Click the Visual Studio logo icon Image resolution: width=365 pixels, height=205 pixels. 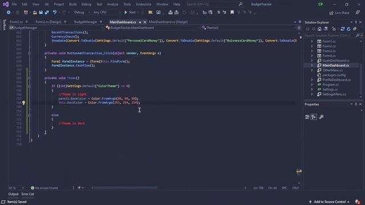point(6,4)
